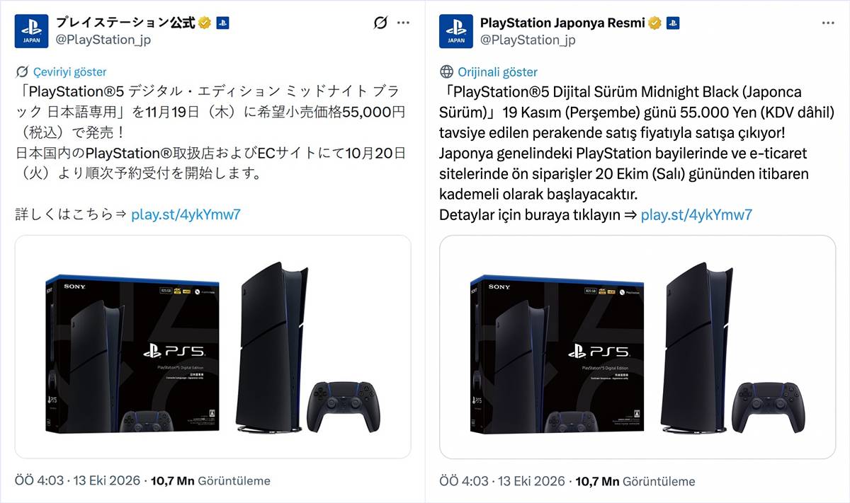
Task: Click the Grok icon on left tweet
Action: click(380, 23)
